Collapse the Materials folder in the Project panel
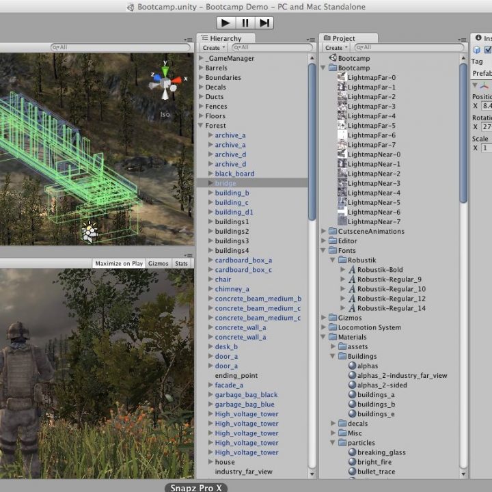The height and width of the screenshot is (492, 492). (323, 337)
